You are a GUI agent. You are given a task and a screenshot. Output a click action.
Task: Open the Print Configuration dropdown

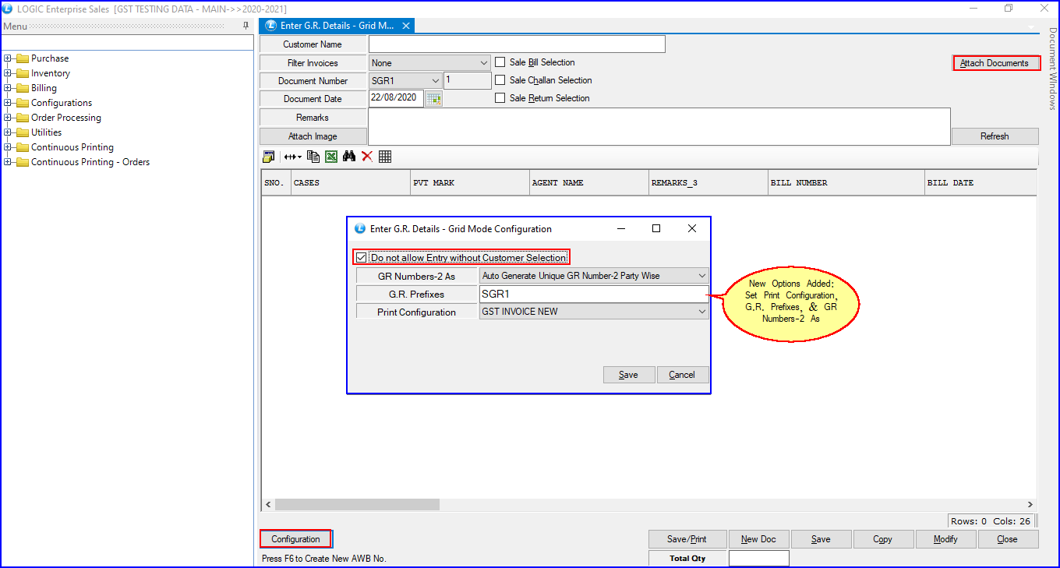click(702, 312)
